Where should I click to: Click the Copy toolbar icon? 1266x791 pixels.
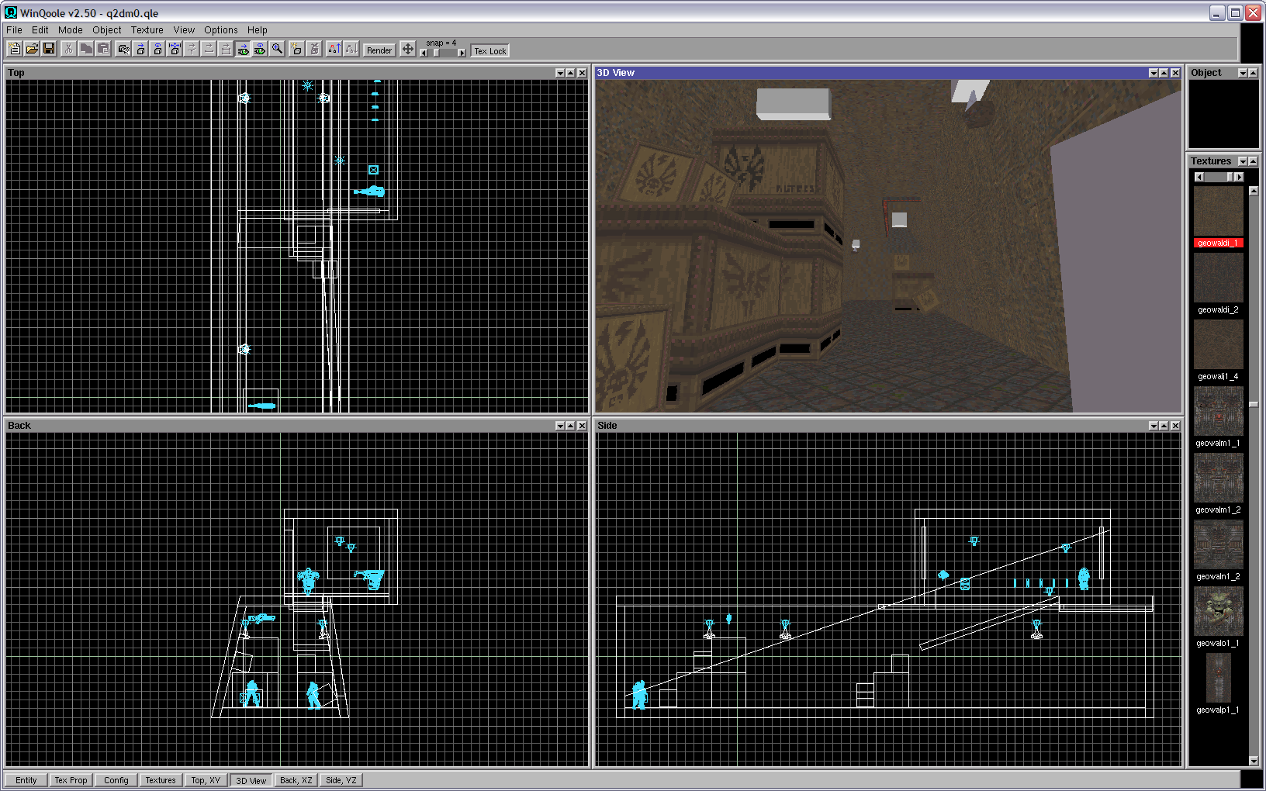(x=85, y=49)
